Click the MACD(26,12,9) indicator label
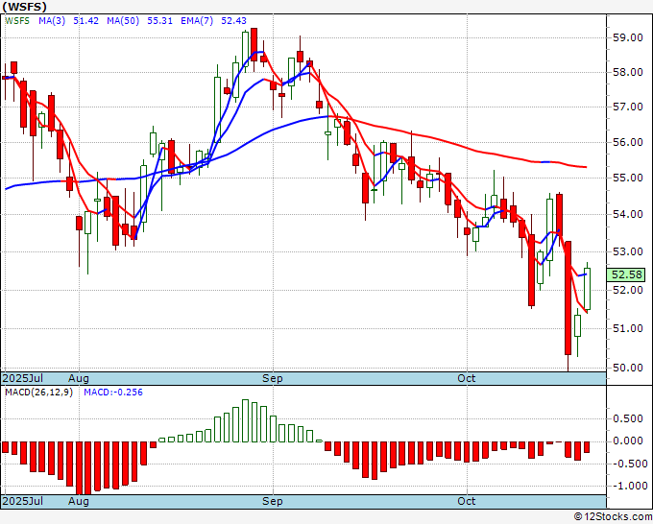This screenshot has width=653, height=524. pyautogui.click(x=38, y=393)
